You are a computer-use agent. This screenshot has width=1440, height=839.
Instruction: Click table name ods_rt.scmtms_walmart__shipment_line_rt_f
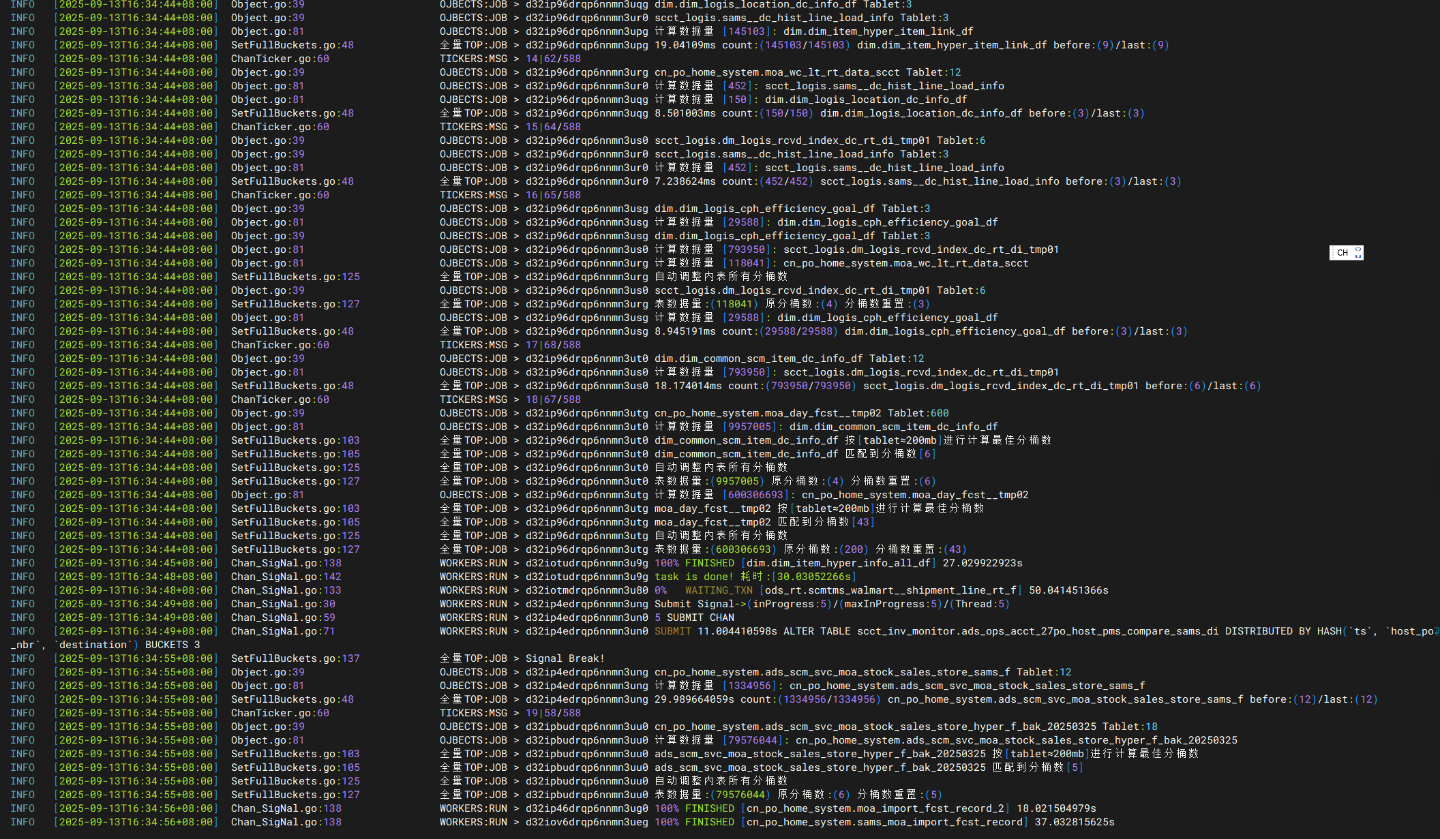(890, 590)
